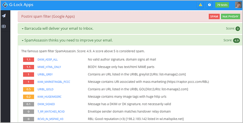Open the URIBL_GREY rule link

(x=45, y=74)
